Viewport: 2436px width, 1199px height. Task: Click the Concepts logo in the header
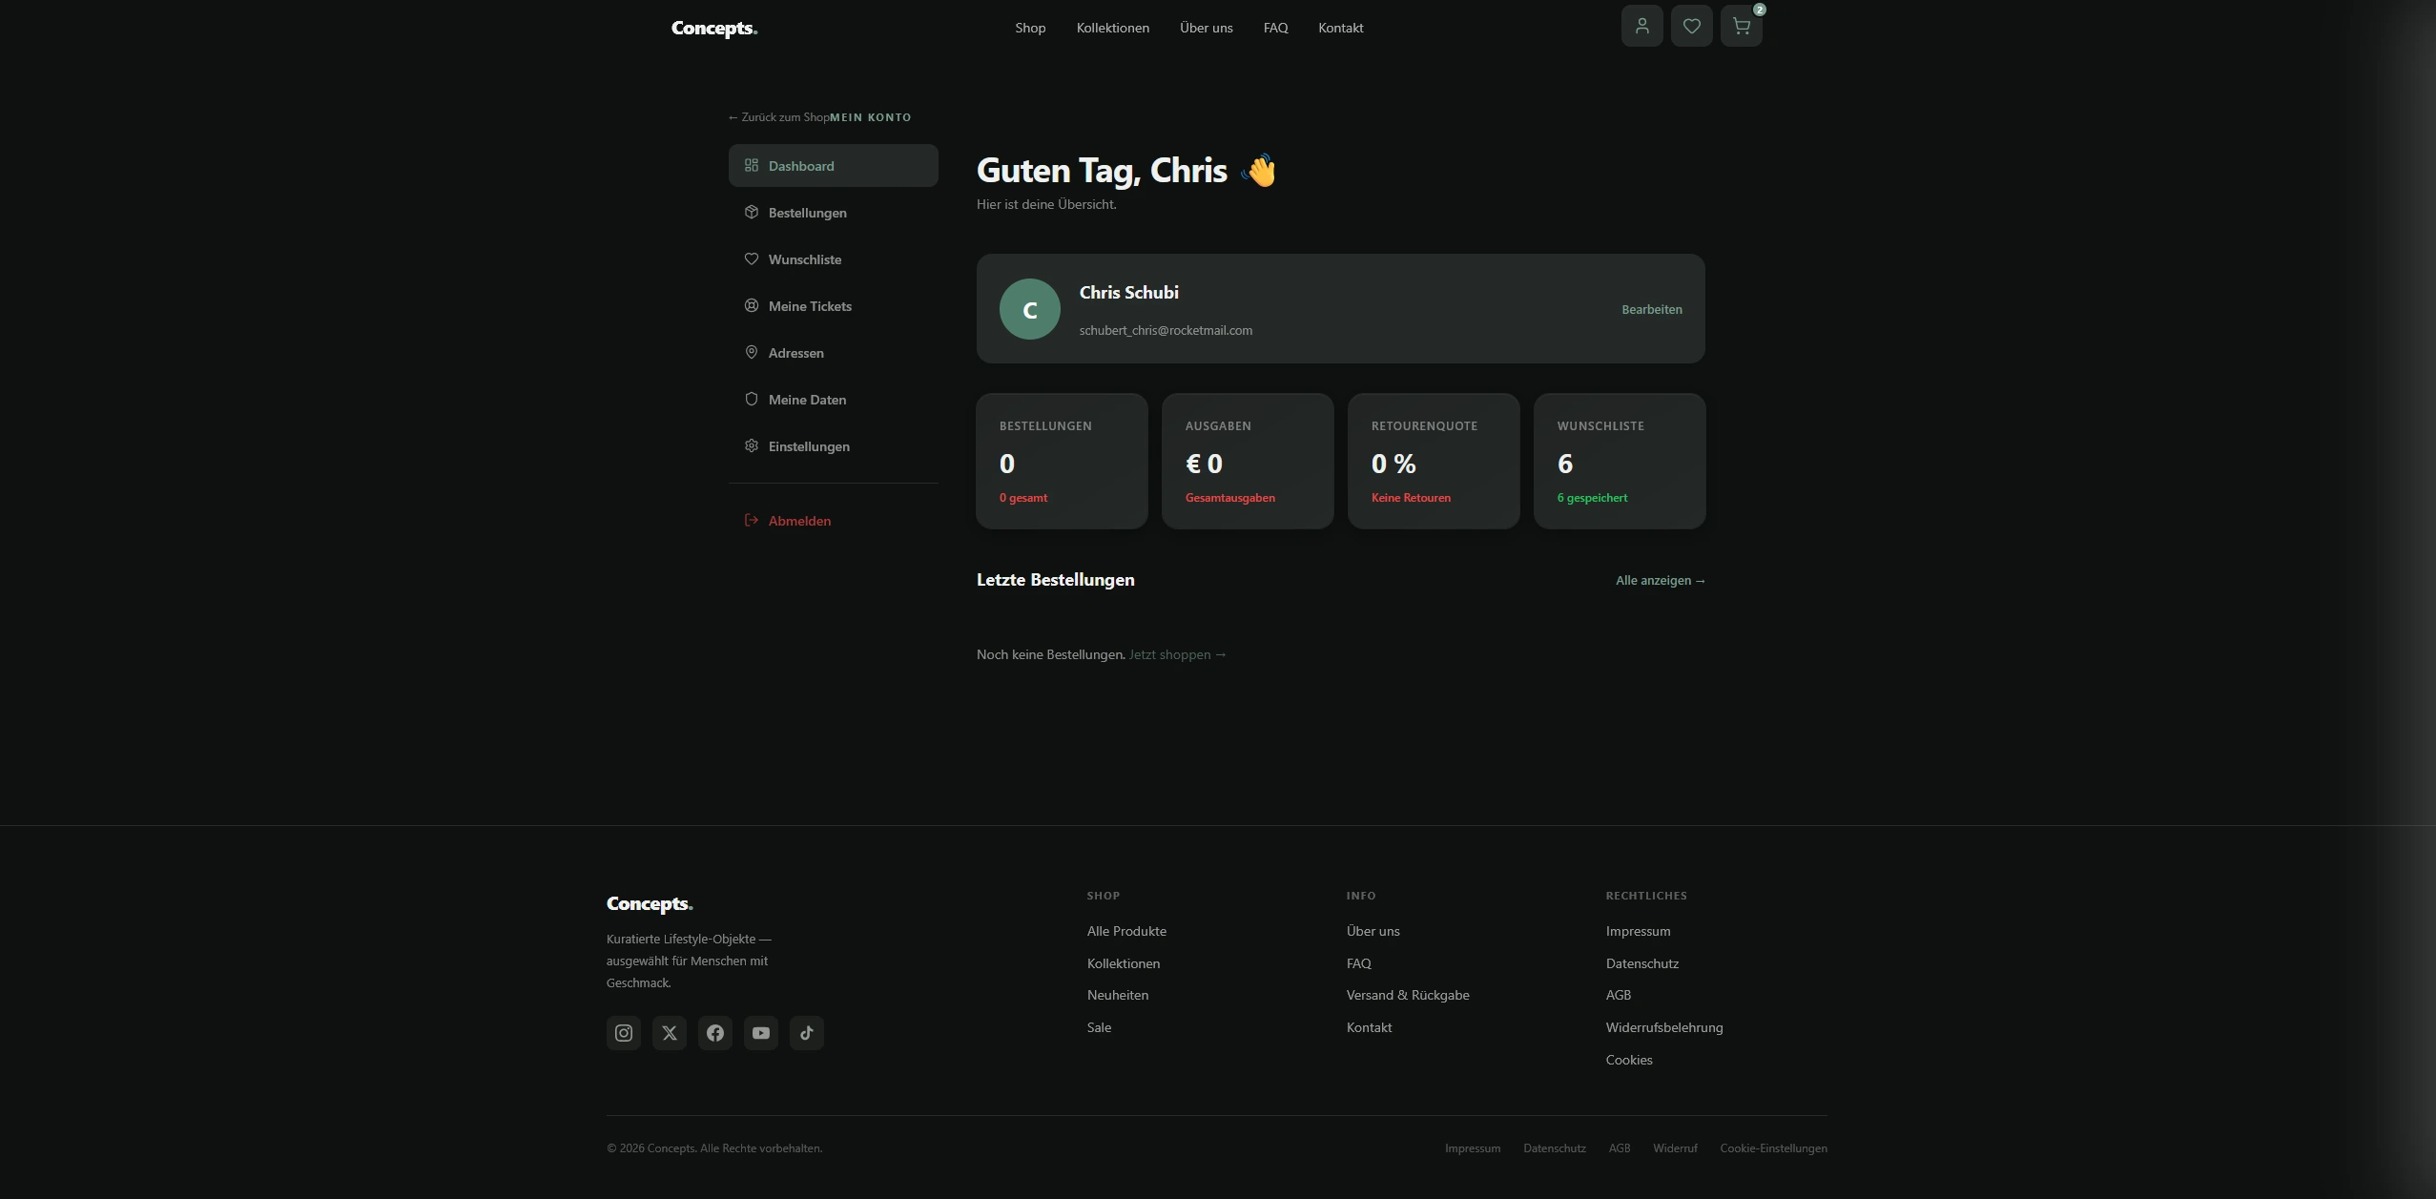[x=714, y=29]
